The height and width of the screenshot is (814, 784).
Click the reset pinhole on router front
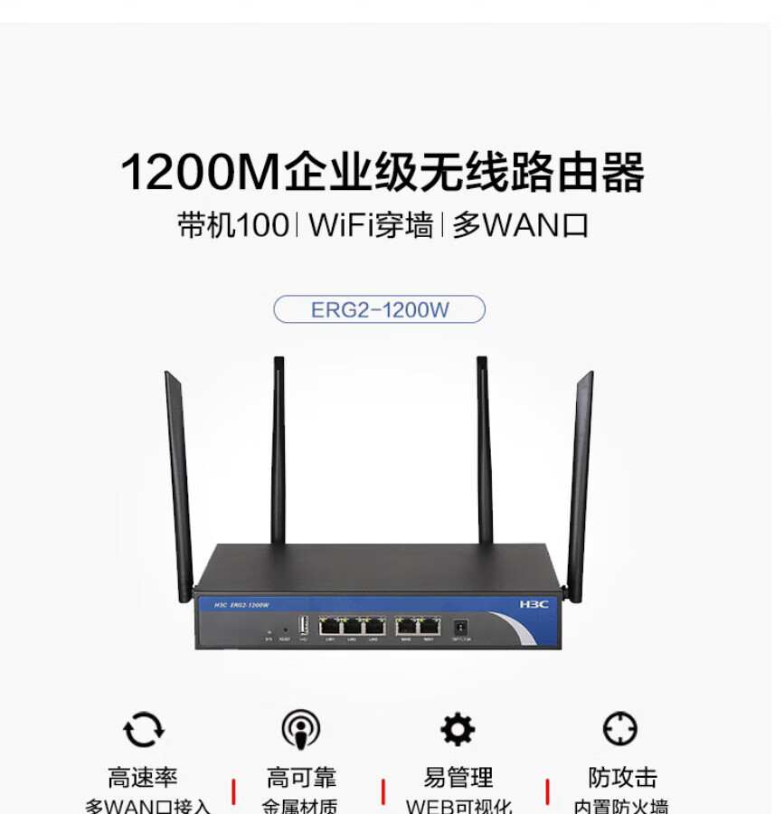point(285,629)
